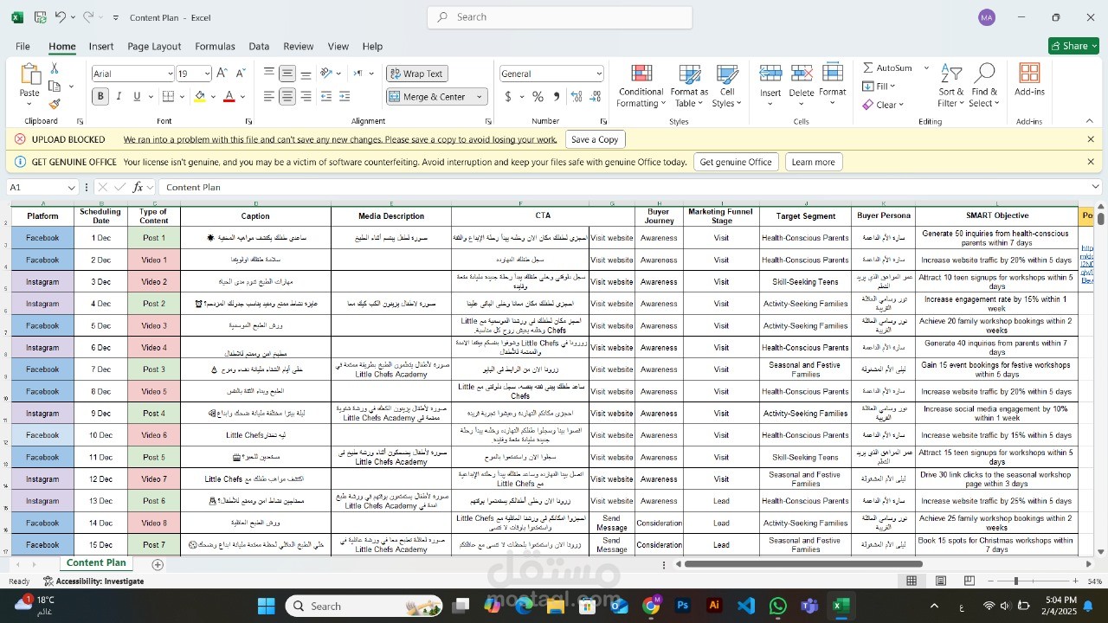
Task: Apply comma style
Action: (x=556, y=97)
